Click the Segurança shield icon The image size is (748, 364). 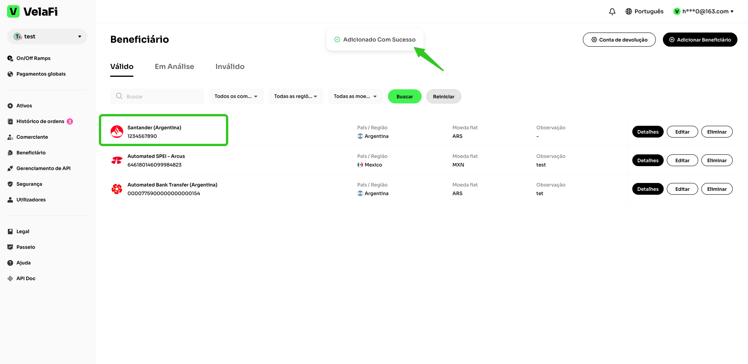tap(10, 184)
